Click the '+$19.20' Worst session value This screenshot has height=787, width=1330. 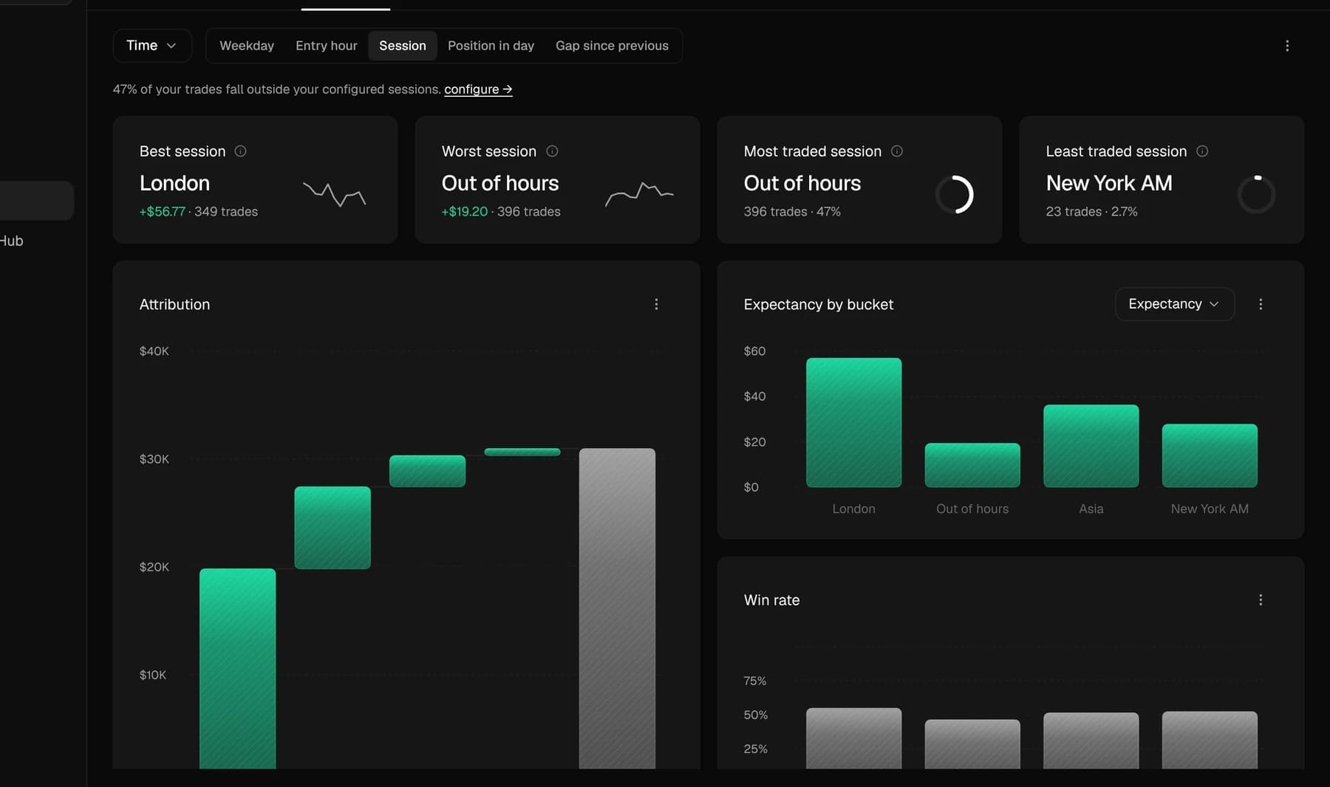pyautogui.click(x=465, y=212)
